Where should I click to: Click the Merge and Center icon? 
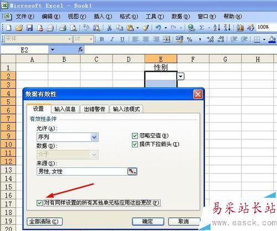166,39
